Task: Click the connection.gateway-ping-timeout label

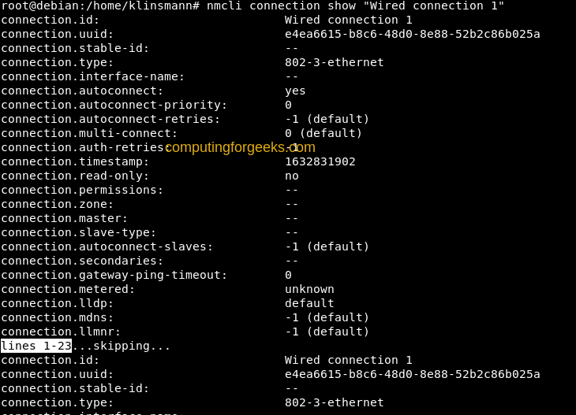Action: pyautogui.click(x=114, y=275)
